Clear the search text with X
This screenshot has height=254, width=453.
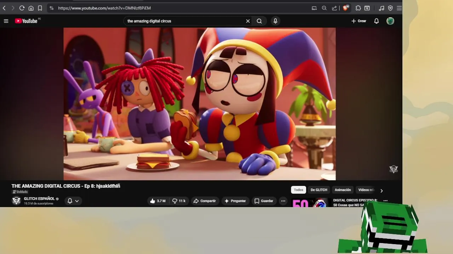click(248, 21)
